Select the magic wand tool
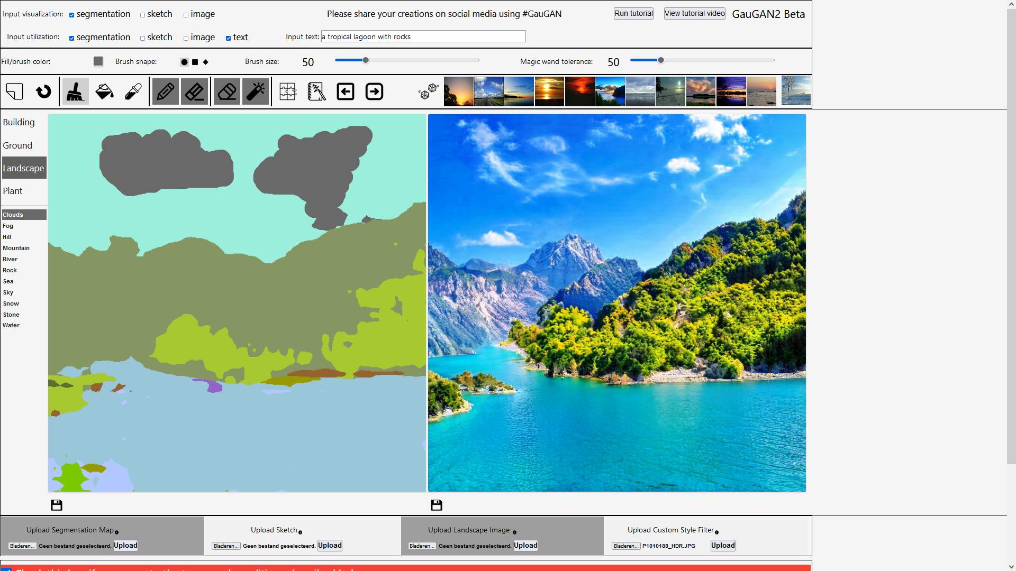Viewport: 1016px width, 571px height. click(x=256, y=91)
